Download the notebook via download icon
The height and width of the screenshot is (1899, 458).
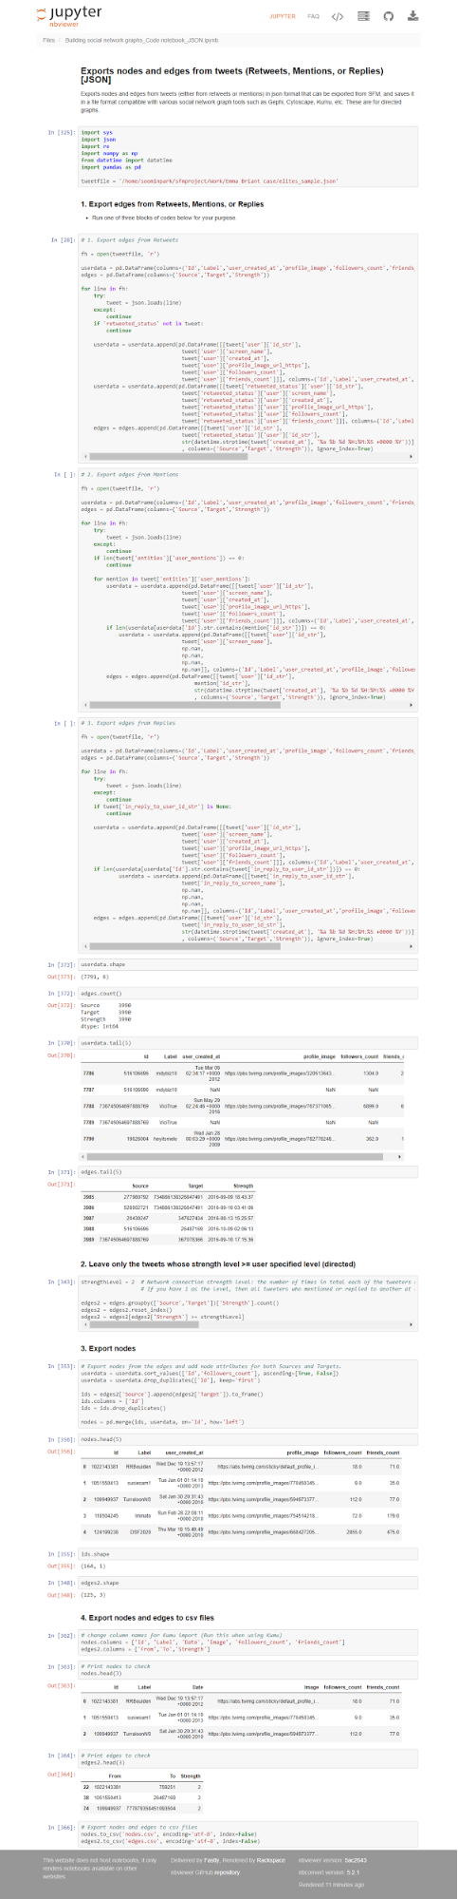pyautogui.click(x=413, y=16)
